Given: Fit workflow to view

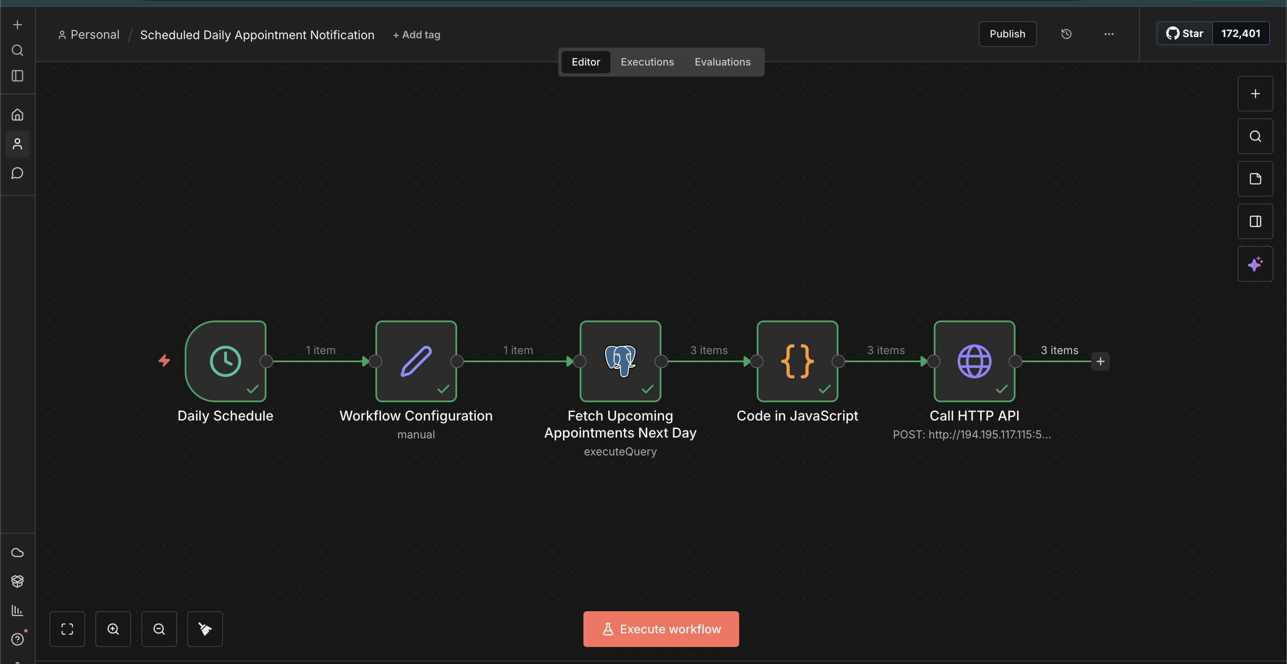Looking at the screenshot, I should pyautogui.click(x=67, y=629).
